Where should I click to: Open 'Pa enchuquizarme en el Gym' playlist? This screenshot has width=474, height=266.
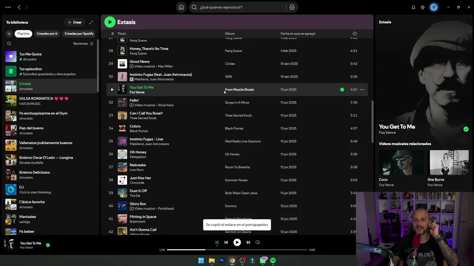coord(50,116)
